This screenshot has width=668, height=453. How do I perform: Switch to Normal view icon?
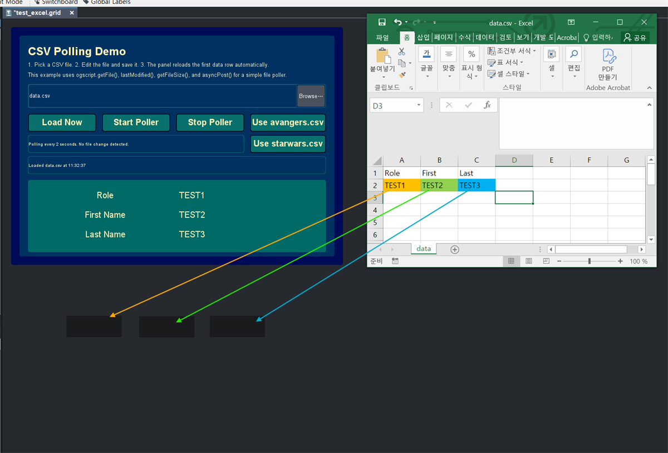coord(511,261)
